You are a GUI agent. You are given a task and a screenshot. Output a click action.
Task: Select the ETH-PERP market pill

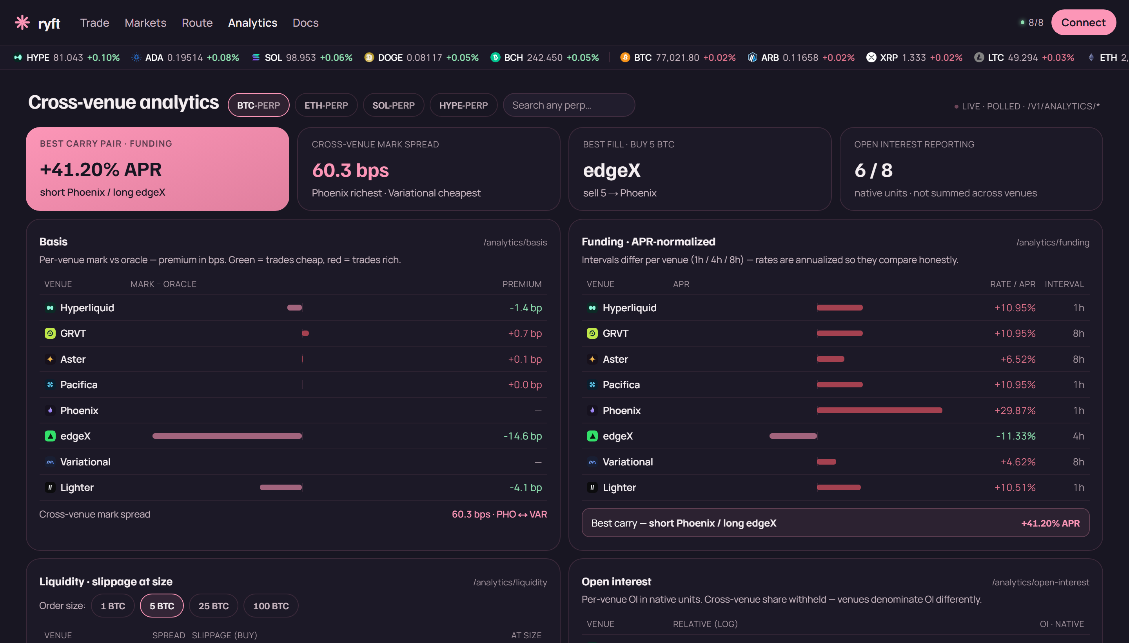click(x=326, y=105)
